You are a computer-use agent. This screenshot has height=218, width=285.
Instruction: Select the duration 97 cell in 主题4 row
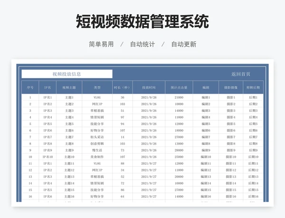(123, 118)
